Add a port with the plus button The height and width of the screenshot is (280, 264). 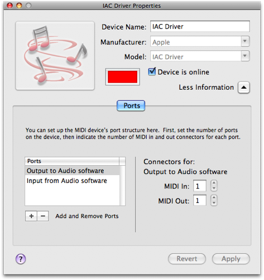(31, 216)
